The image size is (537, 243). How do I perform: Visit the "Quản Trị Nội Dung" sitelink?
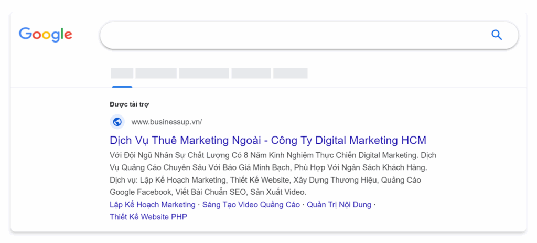[339, 205]
